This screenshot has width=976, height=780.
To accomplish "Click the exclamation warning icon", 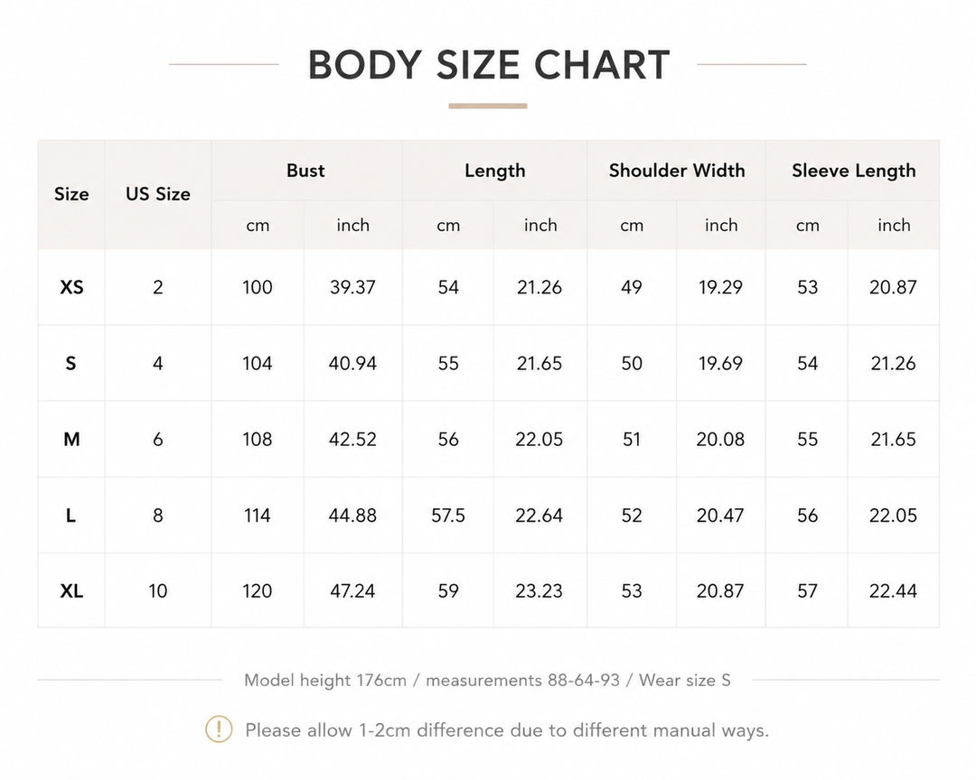I will click(219, 729).
